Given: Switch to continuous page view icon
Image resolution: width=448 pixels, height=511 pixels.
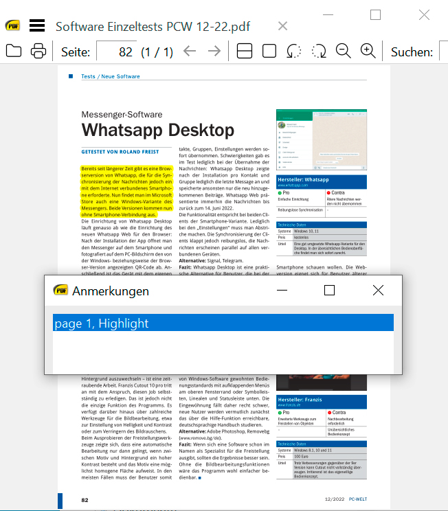Looking at the screenshot, I should 245,51.
